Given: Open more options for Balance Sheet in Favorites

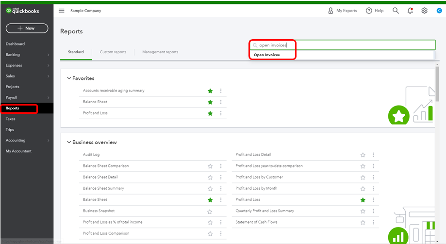Looking at the screenshot, I should point(221,102).
